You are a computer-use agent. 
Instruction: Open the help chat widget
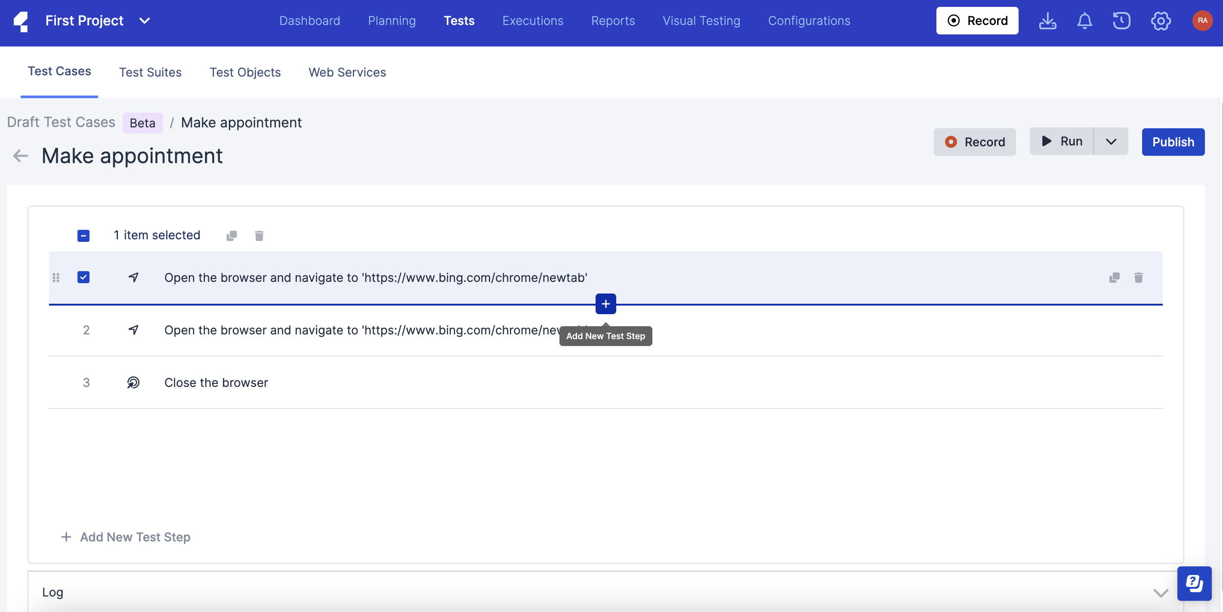(1194, 583)
